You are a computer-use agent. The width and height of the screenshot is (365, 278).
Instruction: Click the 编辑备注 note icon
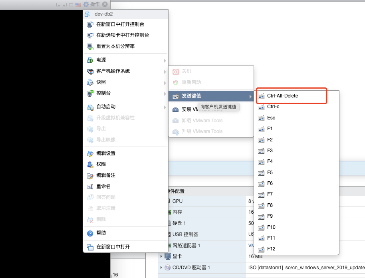[x=90, y=175]
